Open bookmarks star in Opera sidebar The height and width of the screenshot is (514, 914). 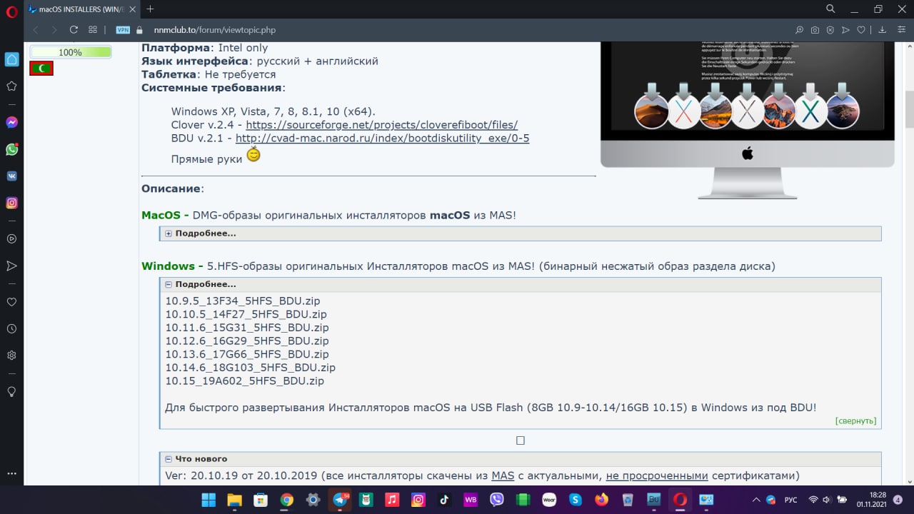pos(11,86)
